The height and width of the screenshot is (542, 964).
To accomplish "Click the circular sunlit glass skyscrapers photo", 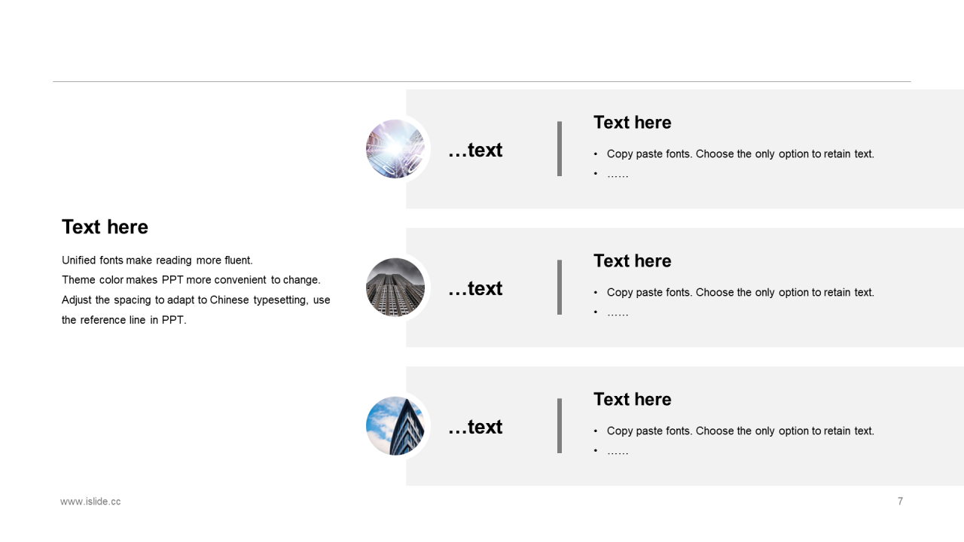I will pos(395,149).
